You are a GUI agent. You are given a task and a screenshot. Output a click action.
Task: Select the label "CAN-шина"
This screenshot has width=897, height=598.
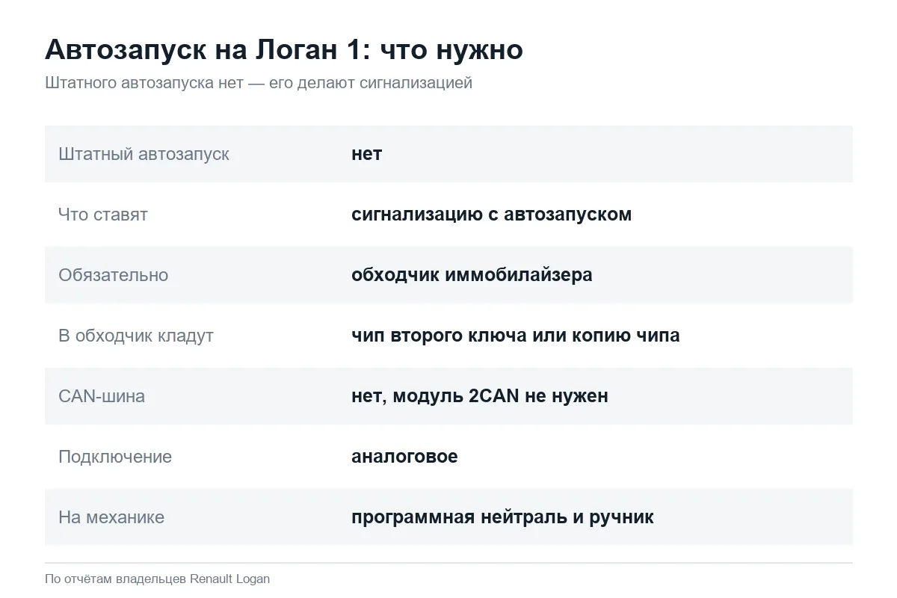pyautogui.click(x=102, y=396)
